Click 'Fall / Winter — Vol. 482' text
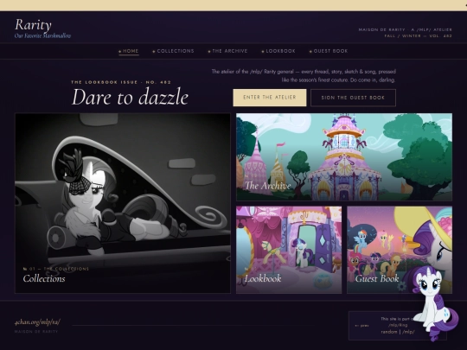 click(418, 36)
